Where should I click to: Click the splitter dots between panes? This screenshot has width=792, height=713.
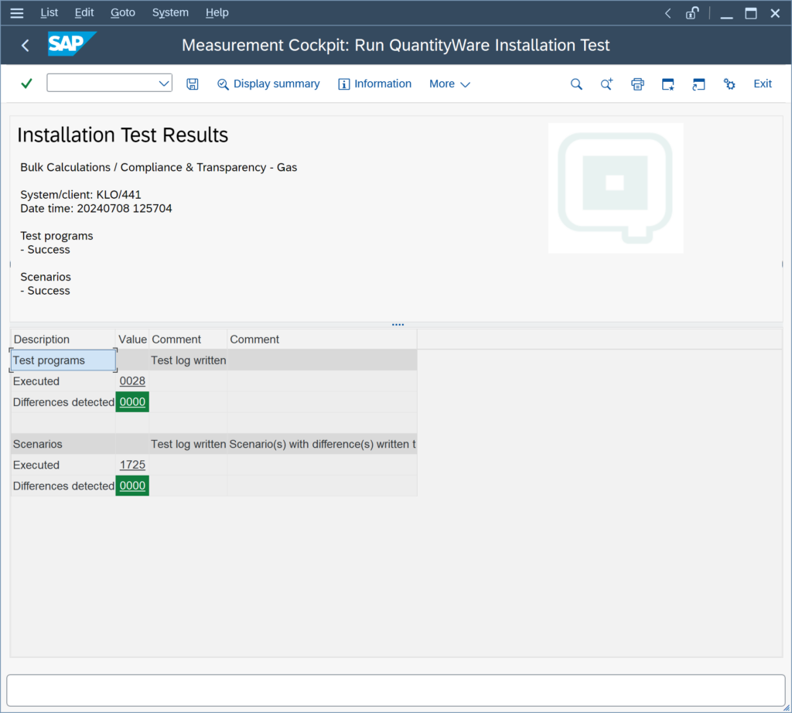398,325
